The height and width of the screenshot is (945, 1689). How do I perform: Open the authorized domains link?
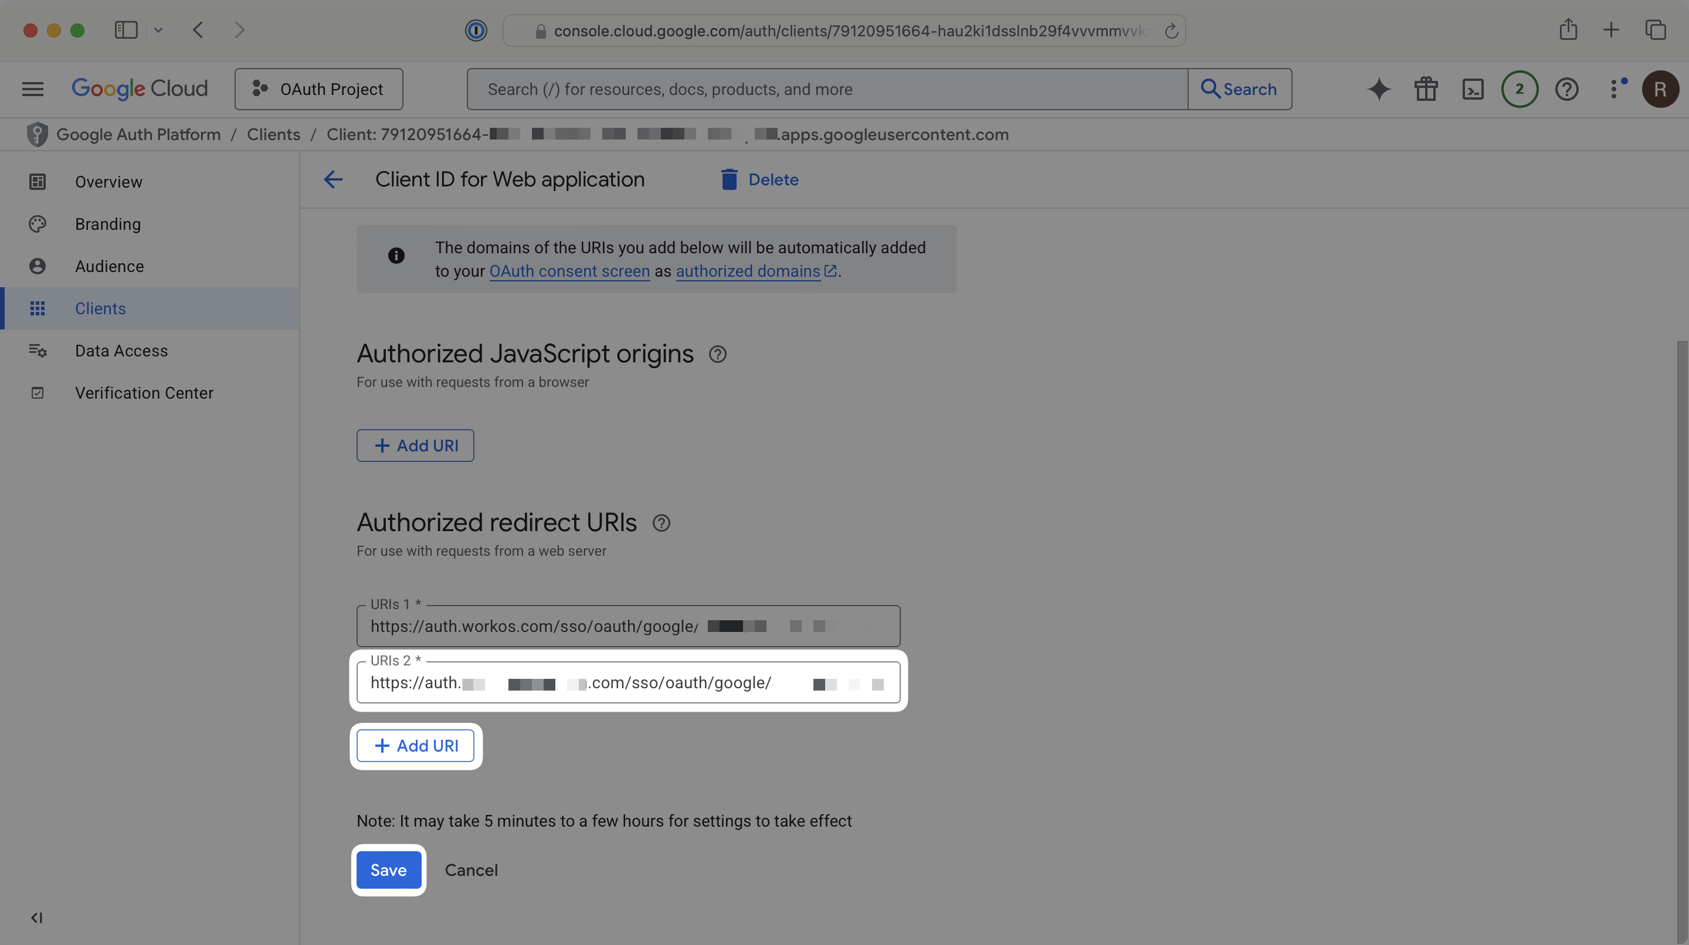[x=748, y=271]
